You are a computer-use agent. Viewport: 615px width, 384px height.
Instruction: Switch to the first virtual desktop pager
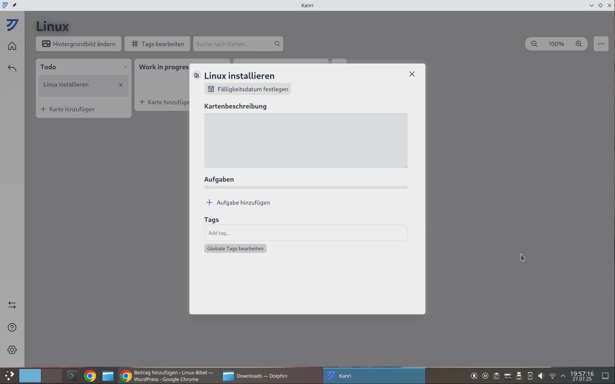pyautogui.click(x=30, y=376)
